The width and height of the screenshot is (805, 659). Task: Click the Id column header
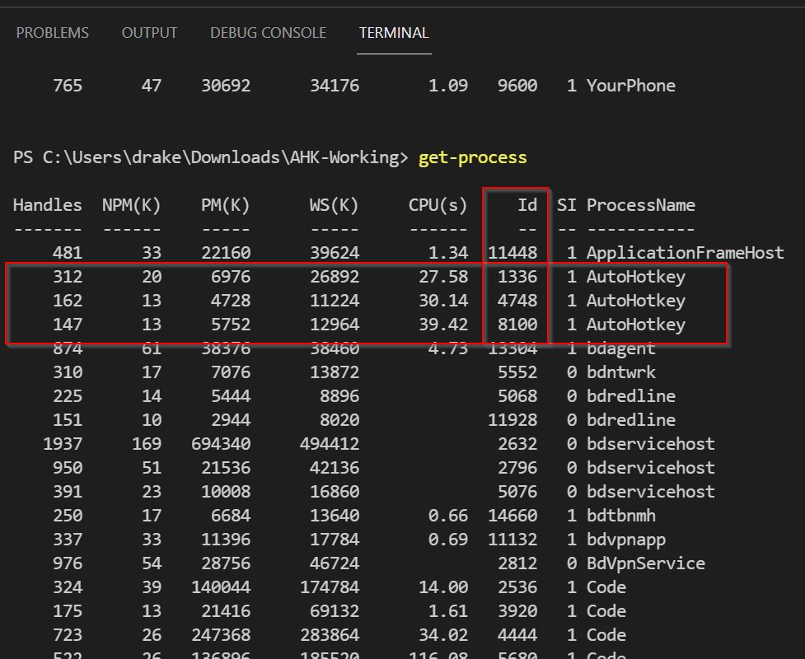click(527, 205)
